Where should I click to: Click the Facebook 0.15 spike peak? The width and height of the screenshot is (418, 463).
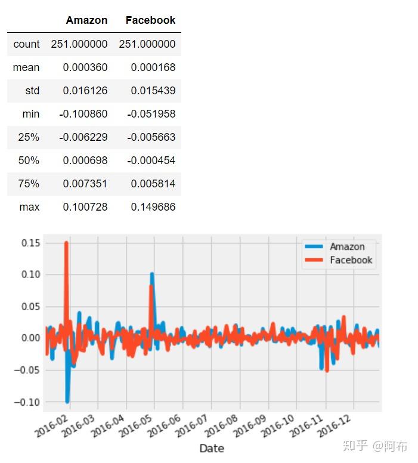coord(66,243)
